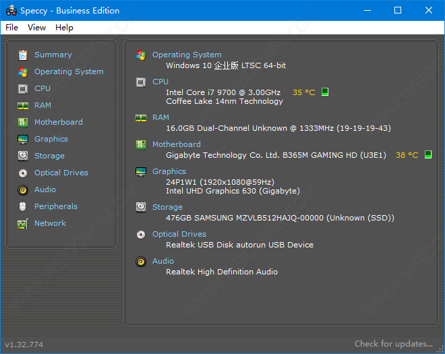Click the Audio heading link in summary
Image resolution: width=445 pixels, height=354 pixels.
pyautogui.click(x=163, y=261)
